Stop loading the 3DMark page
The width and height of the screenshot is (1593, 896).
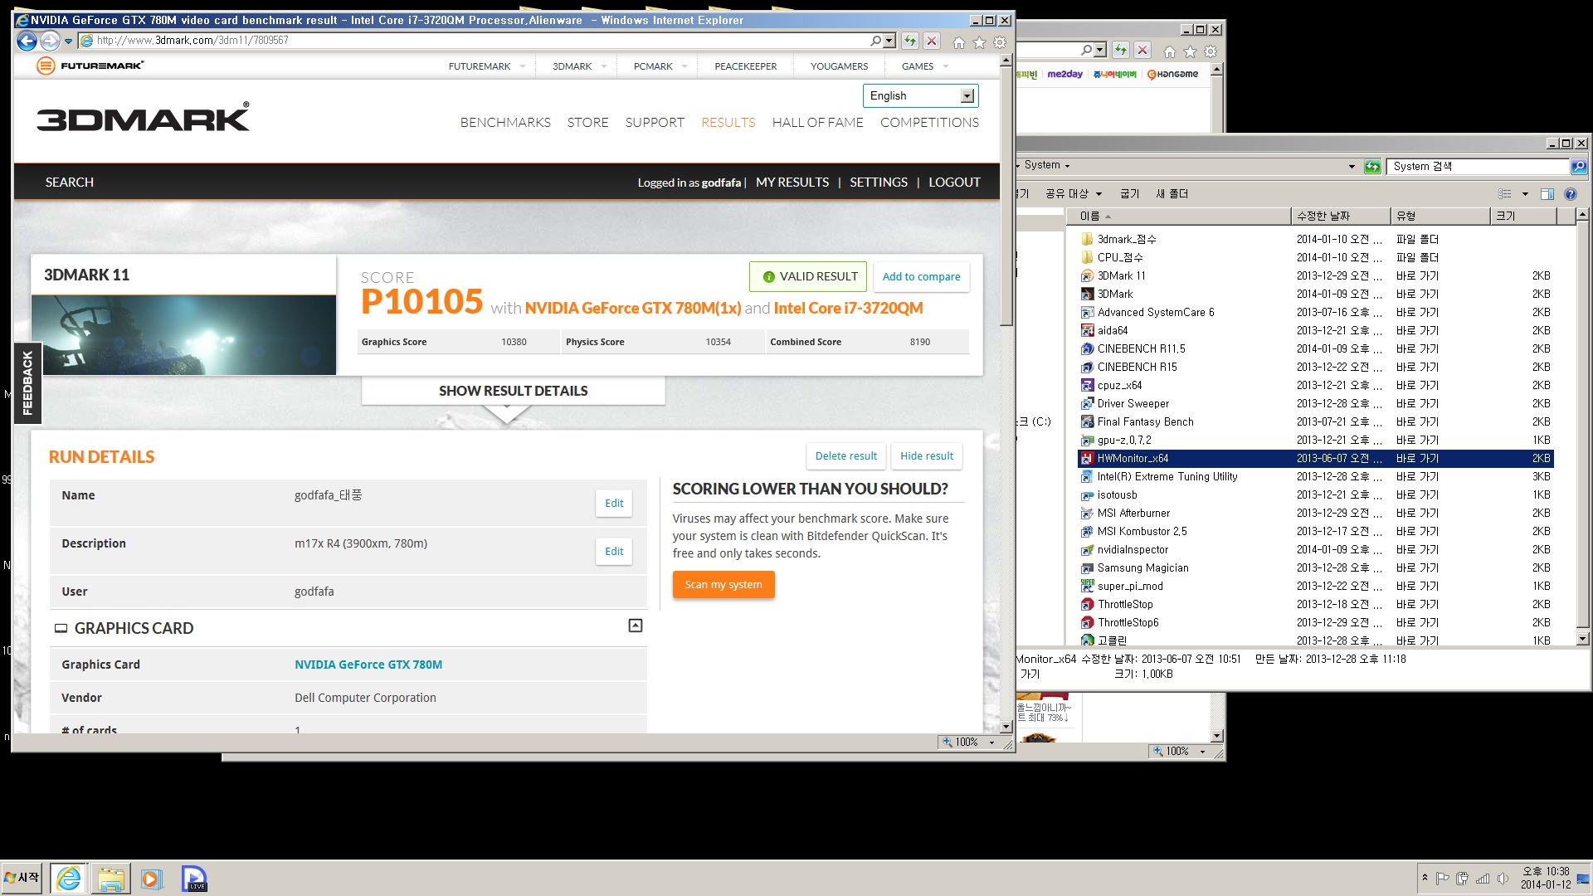point(932,41)
